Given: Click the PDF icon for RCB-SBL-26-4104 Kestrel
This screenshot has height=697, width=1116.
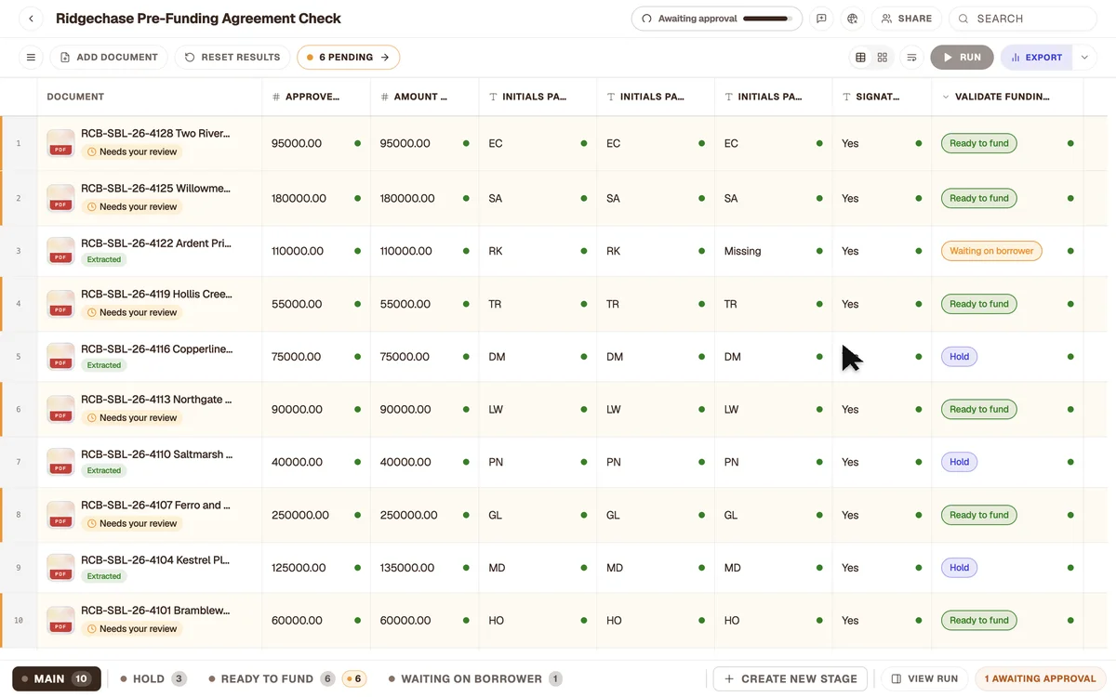Looking at the screenshot, I should [60, 568].
